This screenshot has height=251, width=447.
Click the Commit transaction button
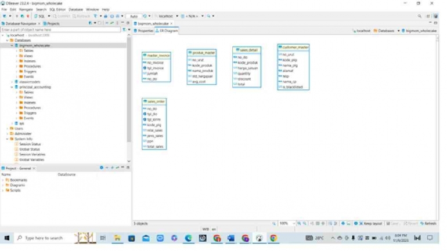click(x=62, y=16)
